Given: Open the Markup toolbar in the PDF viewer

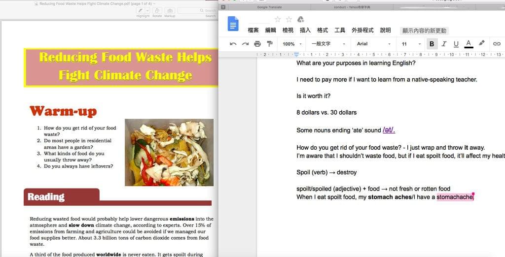Looking at the screenshot, I should click(170, 11).
